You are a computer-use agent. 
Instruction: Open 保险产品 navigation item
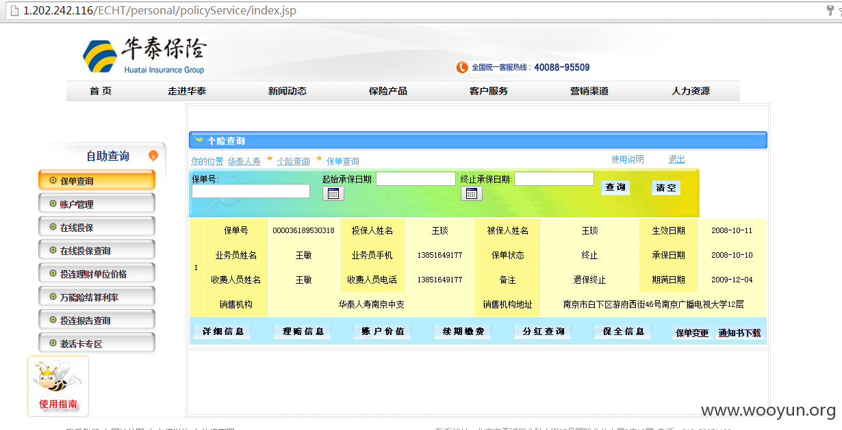pos(388,91)
